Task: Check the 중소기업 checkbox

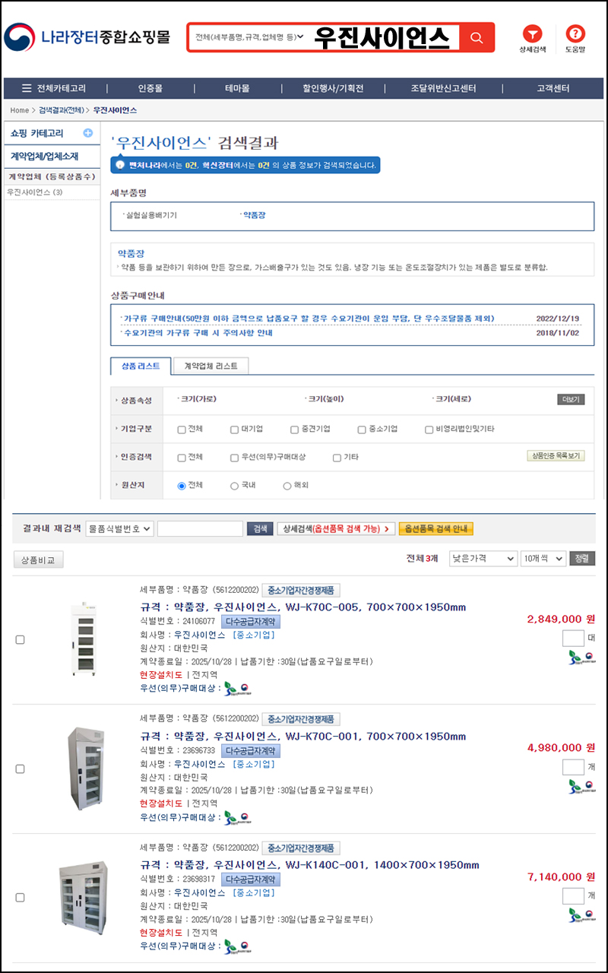Action: (362, 429)
